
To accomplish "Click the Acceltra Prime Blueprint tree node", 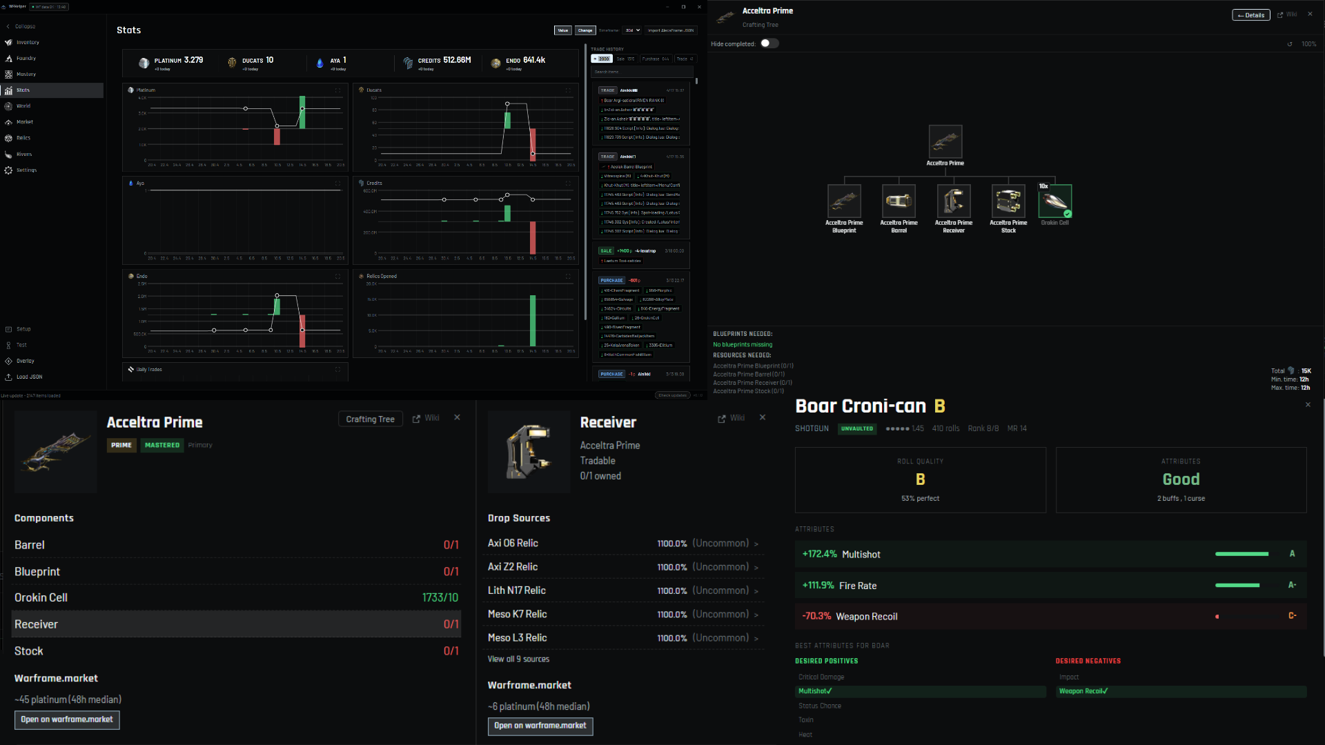I will tap(844, 209).
